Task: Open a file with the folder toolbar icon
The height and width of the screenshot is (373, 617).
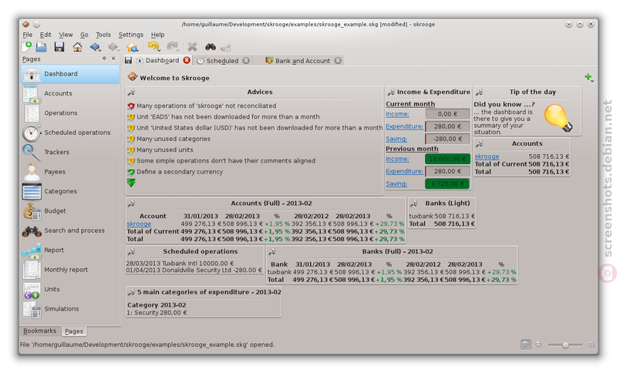Action: click(42, 47)
